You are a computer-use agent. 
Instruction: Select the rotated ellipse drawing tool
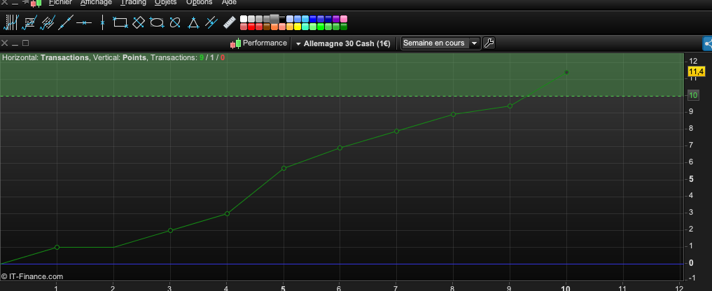pos(175,22)
